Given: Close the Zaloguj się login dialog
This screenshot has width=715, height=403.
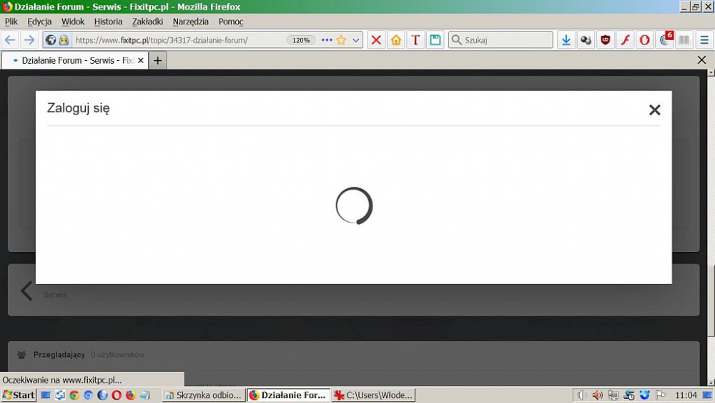Looking at the screenshot, I should pos(654,110).
